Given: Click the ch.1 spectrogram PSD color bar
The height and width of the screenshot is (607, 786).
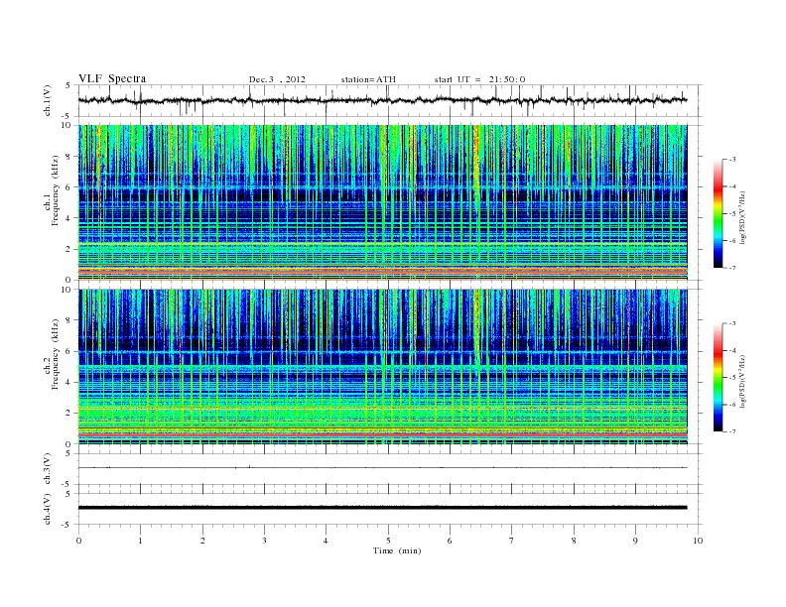Looking at the screenshot, I should pos(718,213).
